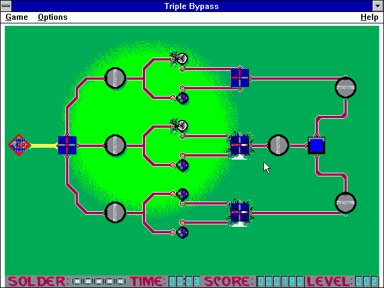Viewport: 384px width, 288px height.
Task: Click the cracked blue junction box, bottom row
Action: coord(240,212)
